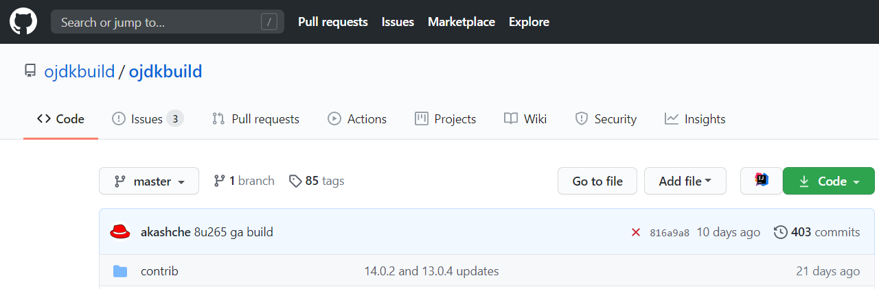Open the Security tab

point(606,119)
